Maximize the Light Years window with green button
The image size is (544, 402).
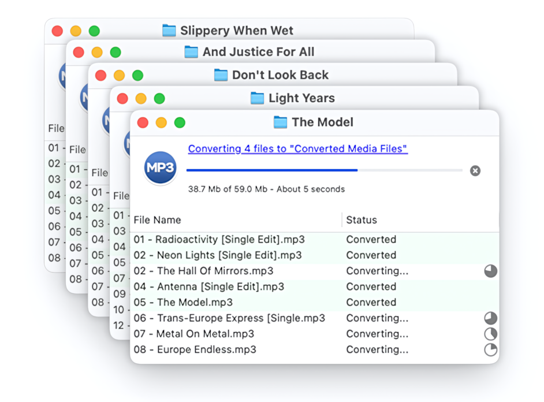click(159, 99)
